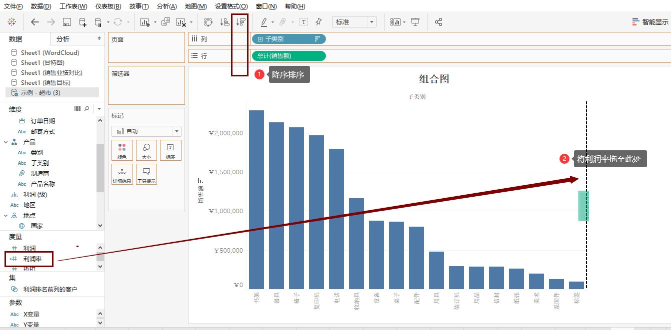Click the 详细信息 marks button
Screen dimensions: 671x330
pos(122,174)
